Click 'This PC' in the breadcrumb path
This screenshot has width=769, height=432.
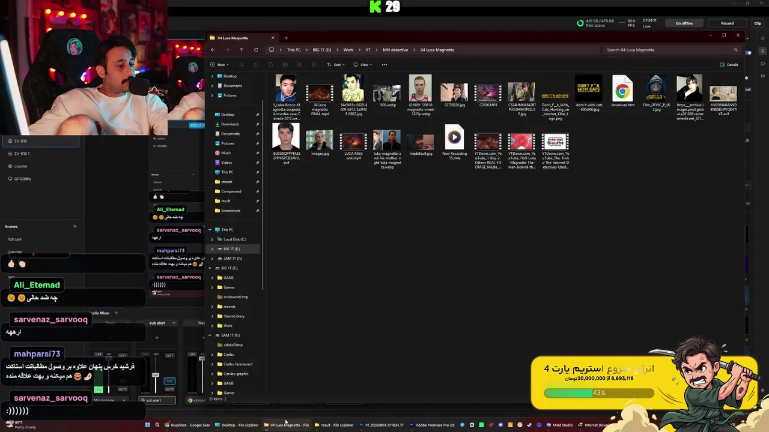294,50
